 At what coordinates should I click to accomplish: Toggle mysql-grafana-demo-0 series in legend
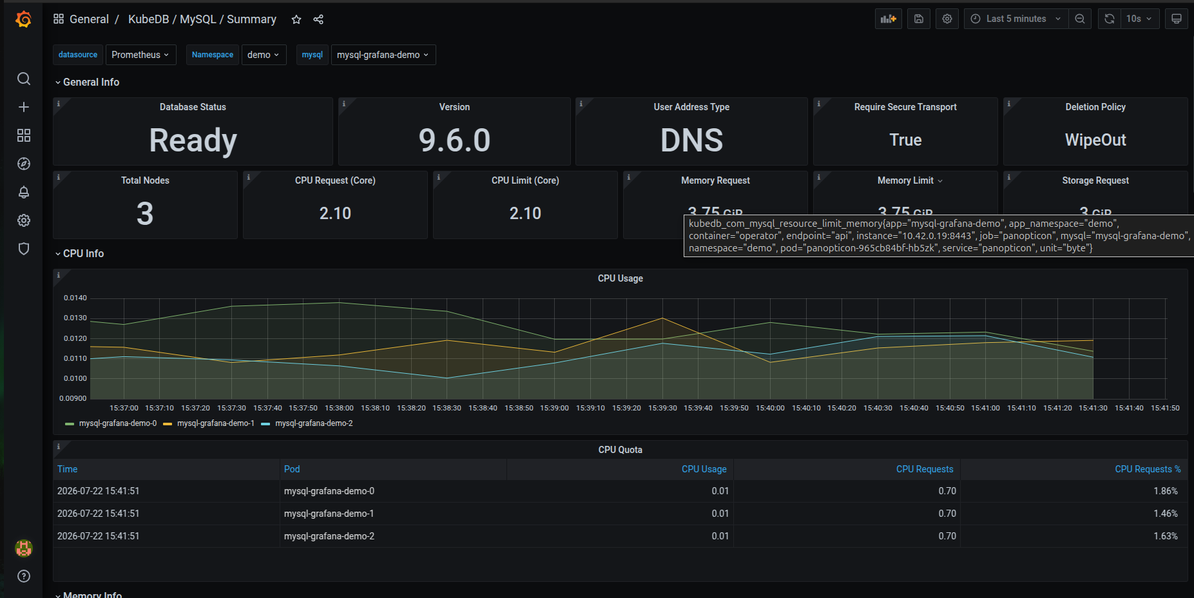click(118, 423)
